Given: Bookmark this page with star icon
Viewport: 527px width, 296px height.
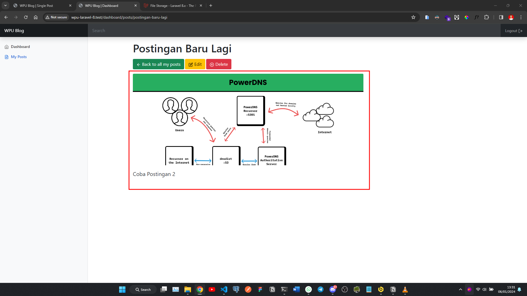Looking at the screenshot, I should [413, 17].
